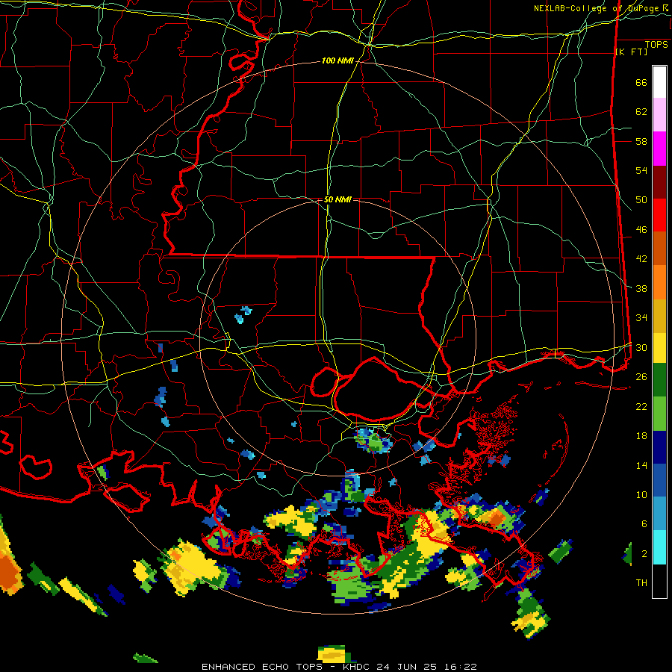Click the legend value 42
Viewport: 672px width, 672px height.
pos(641,259)
